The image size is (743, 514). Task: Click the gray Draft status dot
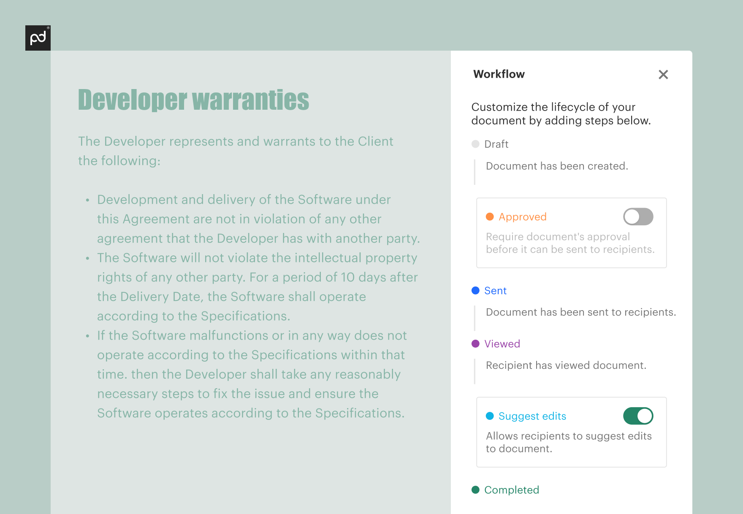pyautogui.click(x=475, y=144)
